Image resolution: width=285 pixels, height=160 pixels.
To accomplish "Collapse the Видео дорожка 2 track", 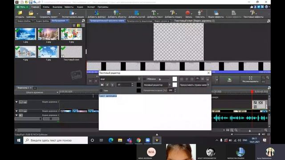I will [x=16, y=102].
